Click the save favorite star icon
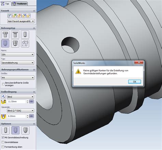Viewport: 162px width, 150px height. pos(24,15)
